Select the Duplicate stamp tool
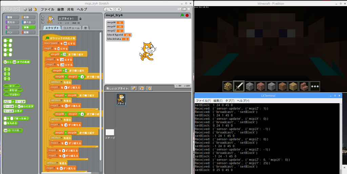The height and width of the screenshot is (174, 347). pyautogui.click(x=106, y=9)
